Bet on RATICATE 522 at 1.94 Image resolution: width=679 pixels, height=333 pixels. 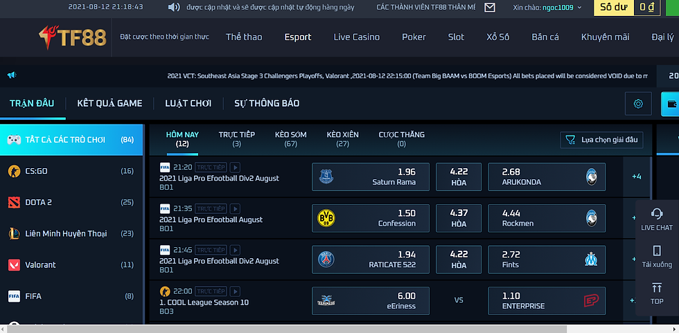pos(371,260)
